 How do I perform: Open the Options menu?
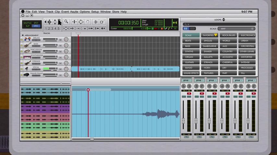tap(85, 12)
